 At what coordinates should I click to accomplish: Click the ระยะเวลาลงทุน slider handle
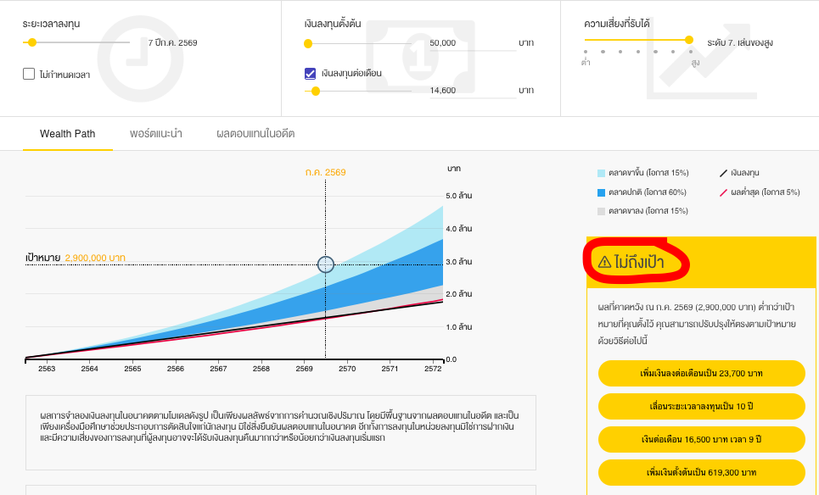(x=32, y=42)
